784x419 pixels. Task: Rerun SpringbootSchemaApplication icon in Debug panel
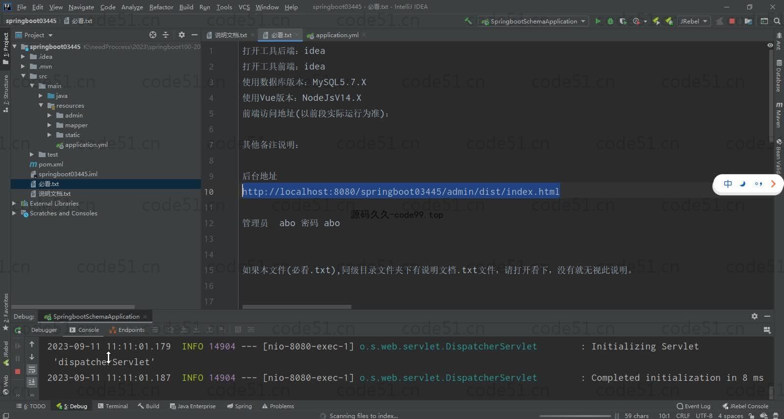pos(18,330)
